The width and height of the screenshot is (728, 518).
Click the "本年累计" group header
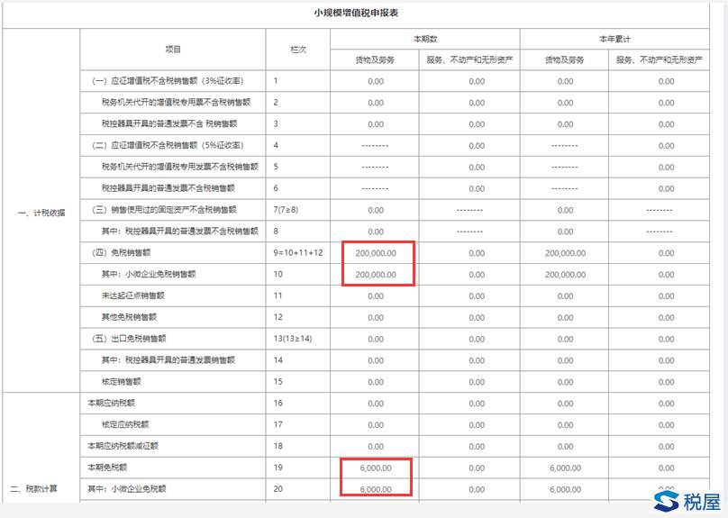point(614,39)
